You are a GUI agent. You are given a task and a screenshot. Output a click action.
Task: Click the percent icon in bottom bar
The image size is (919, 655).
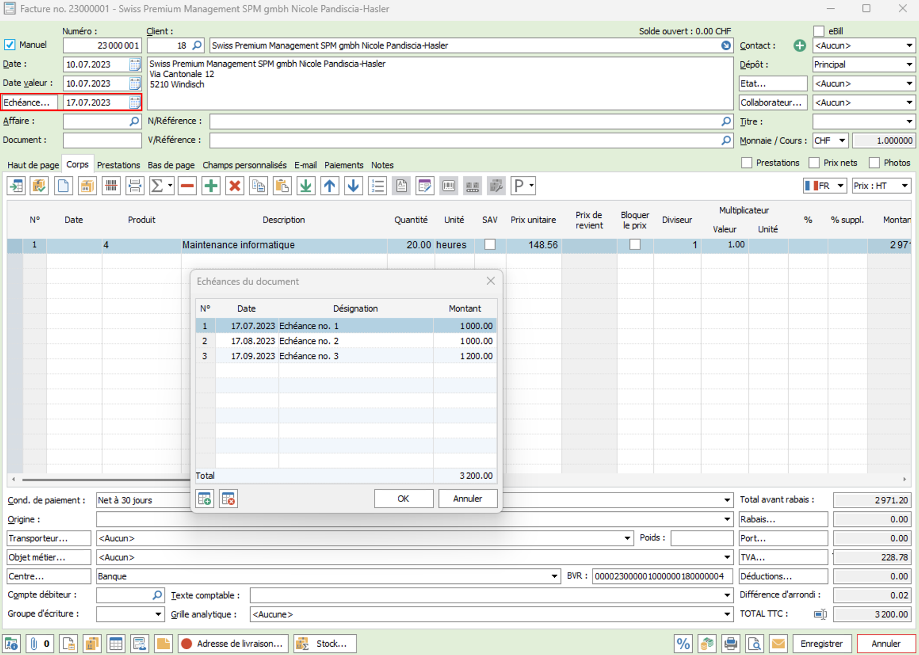[683, 644]
